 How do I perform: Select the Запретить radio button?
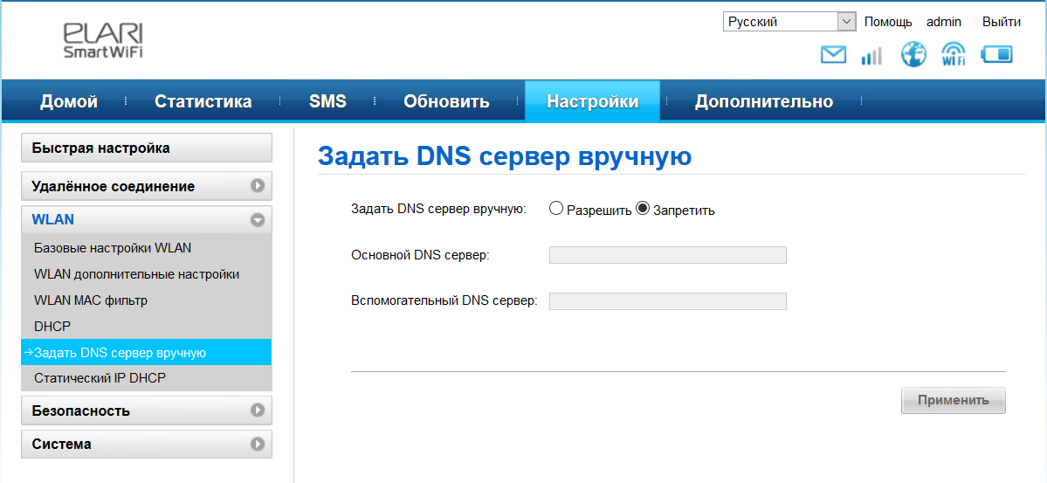tap(643, 209)
